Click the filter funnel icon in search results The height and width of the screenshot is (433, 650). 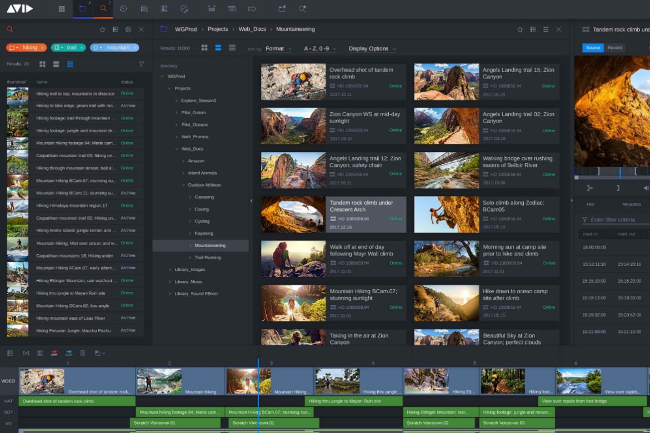click(x=141, y=64)
